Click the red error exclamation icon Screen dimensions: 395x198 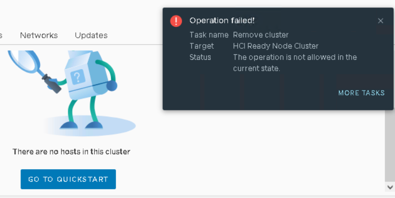point(176,21)
